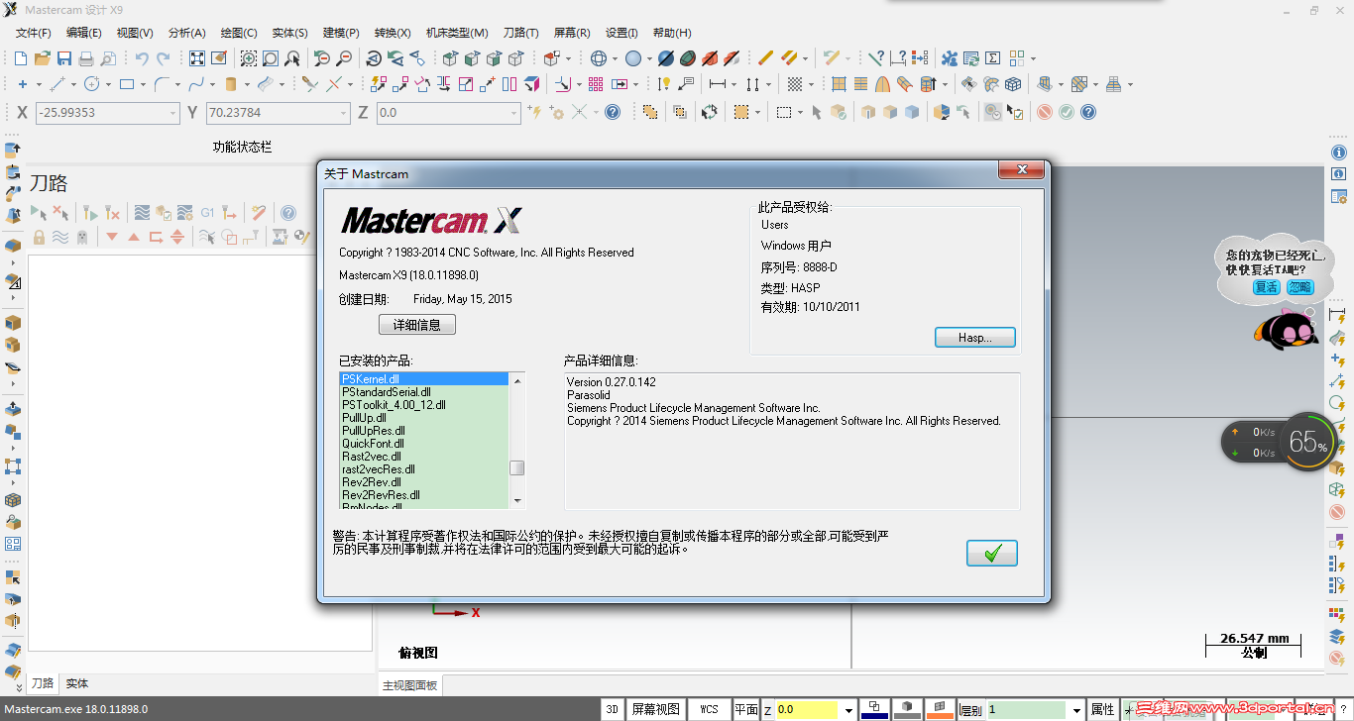The width and height of the screenshot is (1354, 721).
Task: Click the Sigma statistics icon
Action: click(x=993, y=58)
